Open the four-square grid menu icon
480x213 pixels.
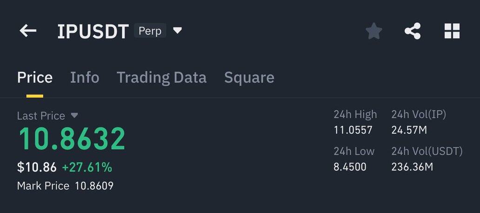452,31
